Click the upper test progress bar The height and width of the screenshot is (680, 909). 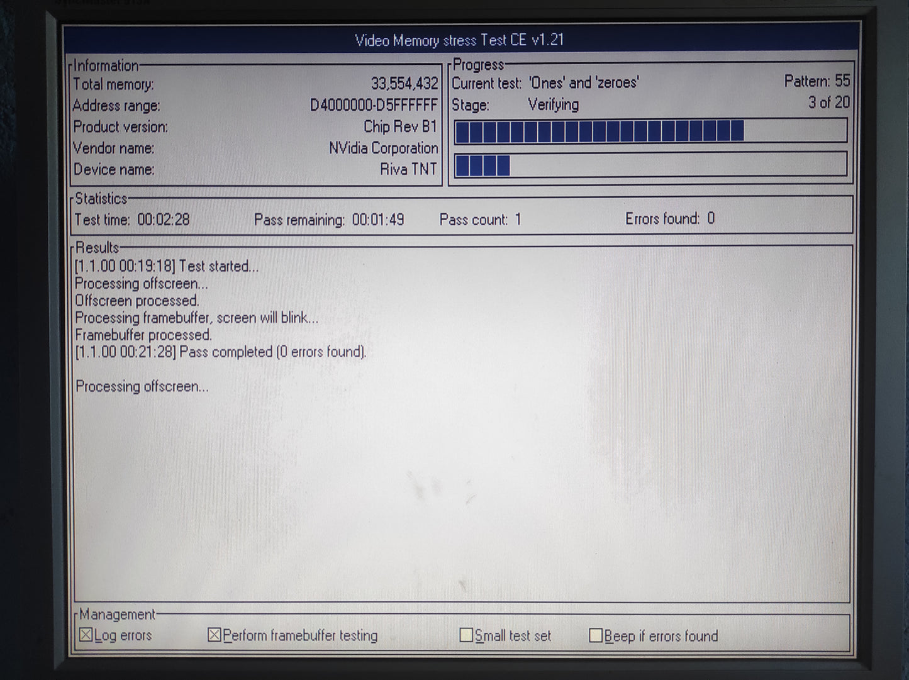click(650, 131)
